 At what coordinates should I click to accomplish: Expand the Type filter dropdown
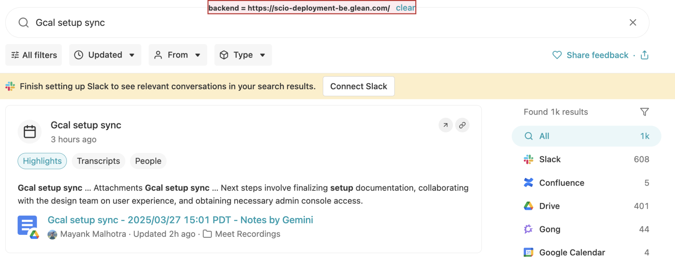click(x=243, y=55)
